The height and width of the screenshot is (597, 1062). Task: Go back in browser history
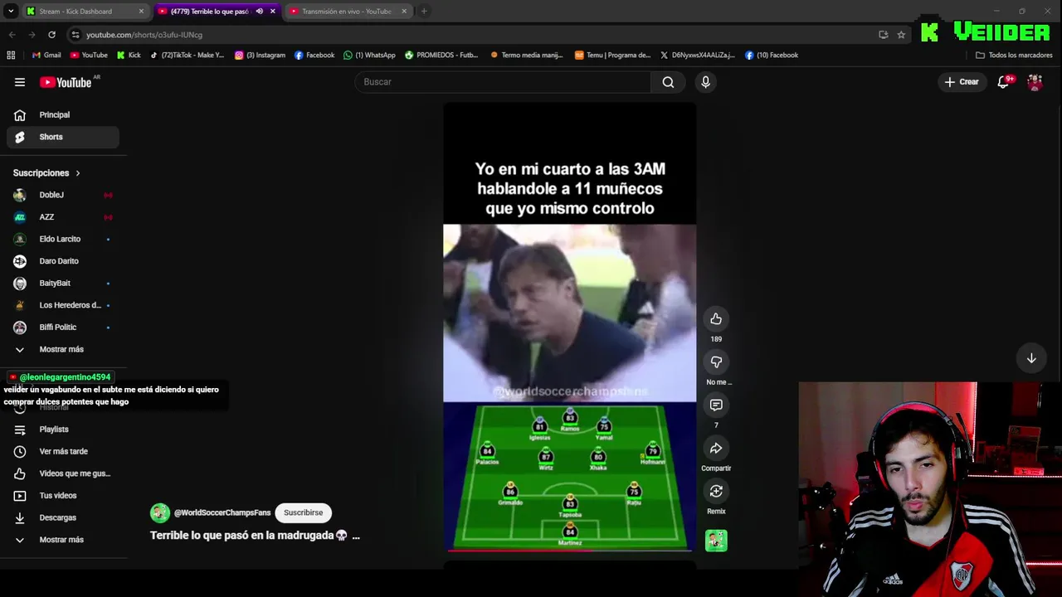pos(12,35)
